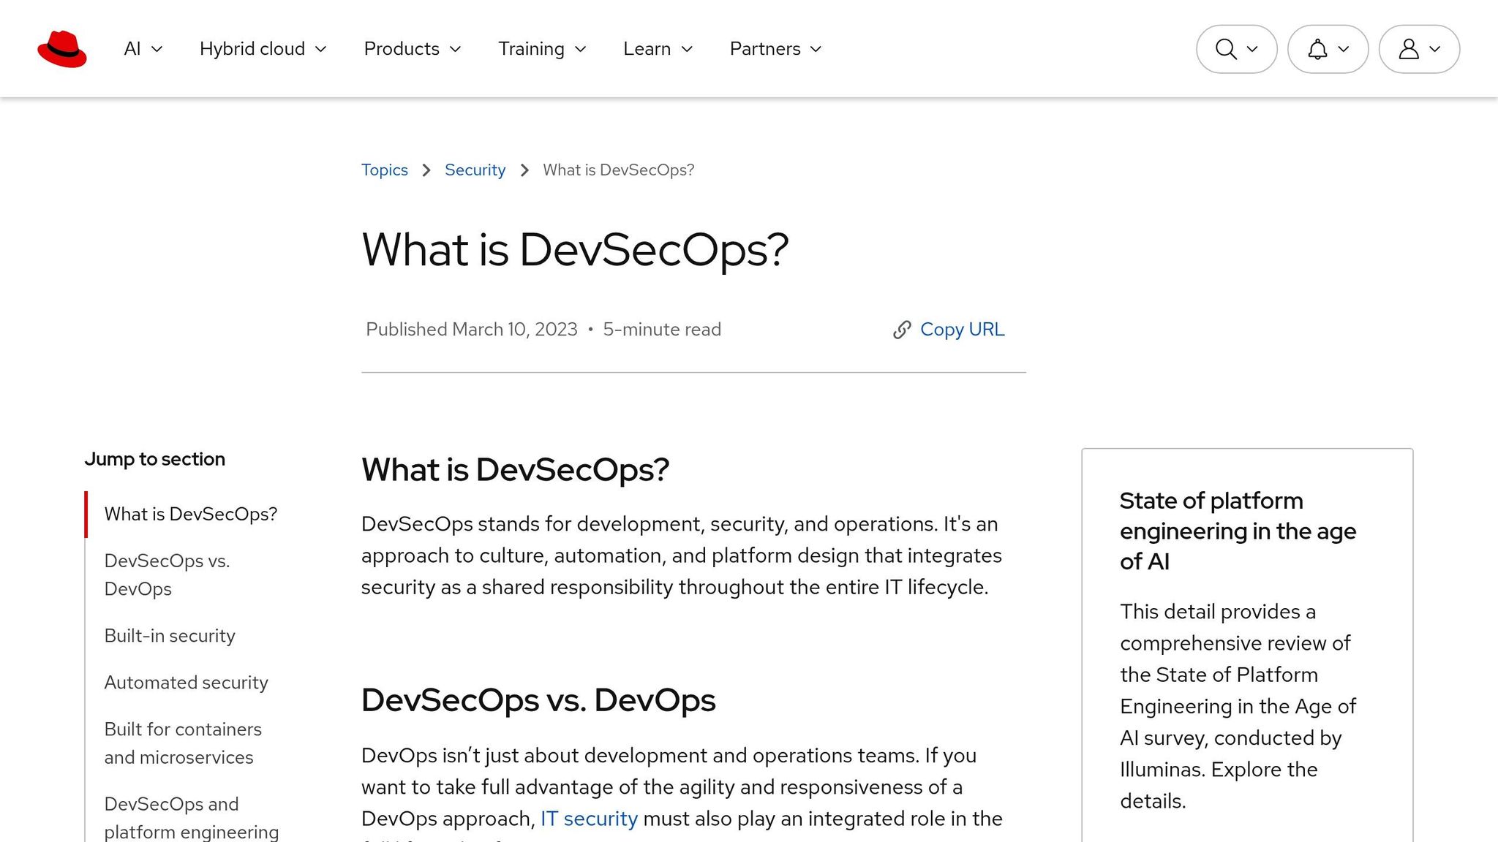Open the notifications bell icon
The image size is (1498, 842).
click(x=1317, y=49)
